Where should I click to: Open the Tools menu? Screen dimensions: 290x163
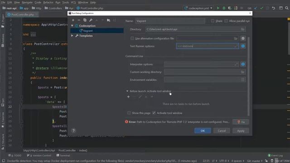pos(65,2)
